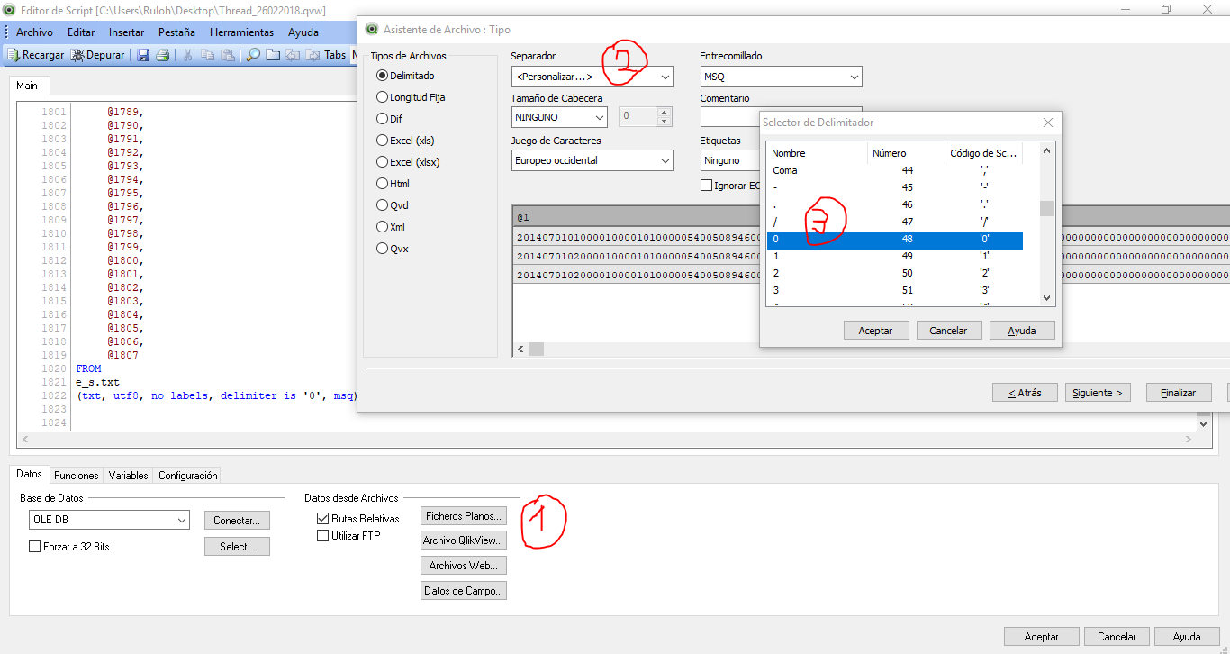Click the Finalizar wizard button

(x=1179, y=393)
